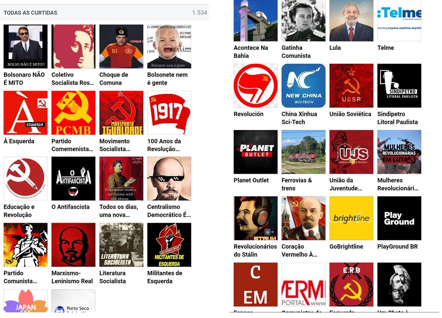Viewport: 442px width, 318px height.
Task: Open the PlayGround BR black logo
Action: tap(399, 218)
